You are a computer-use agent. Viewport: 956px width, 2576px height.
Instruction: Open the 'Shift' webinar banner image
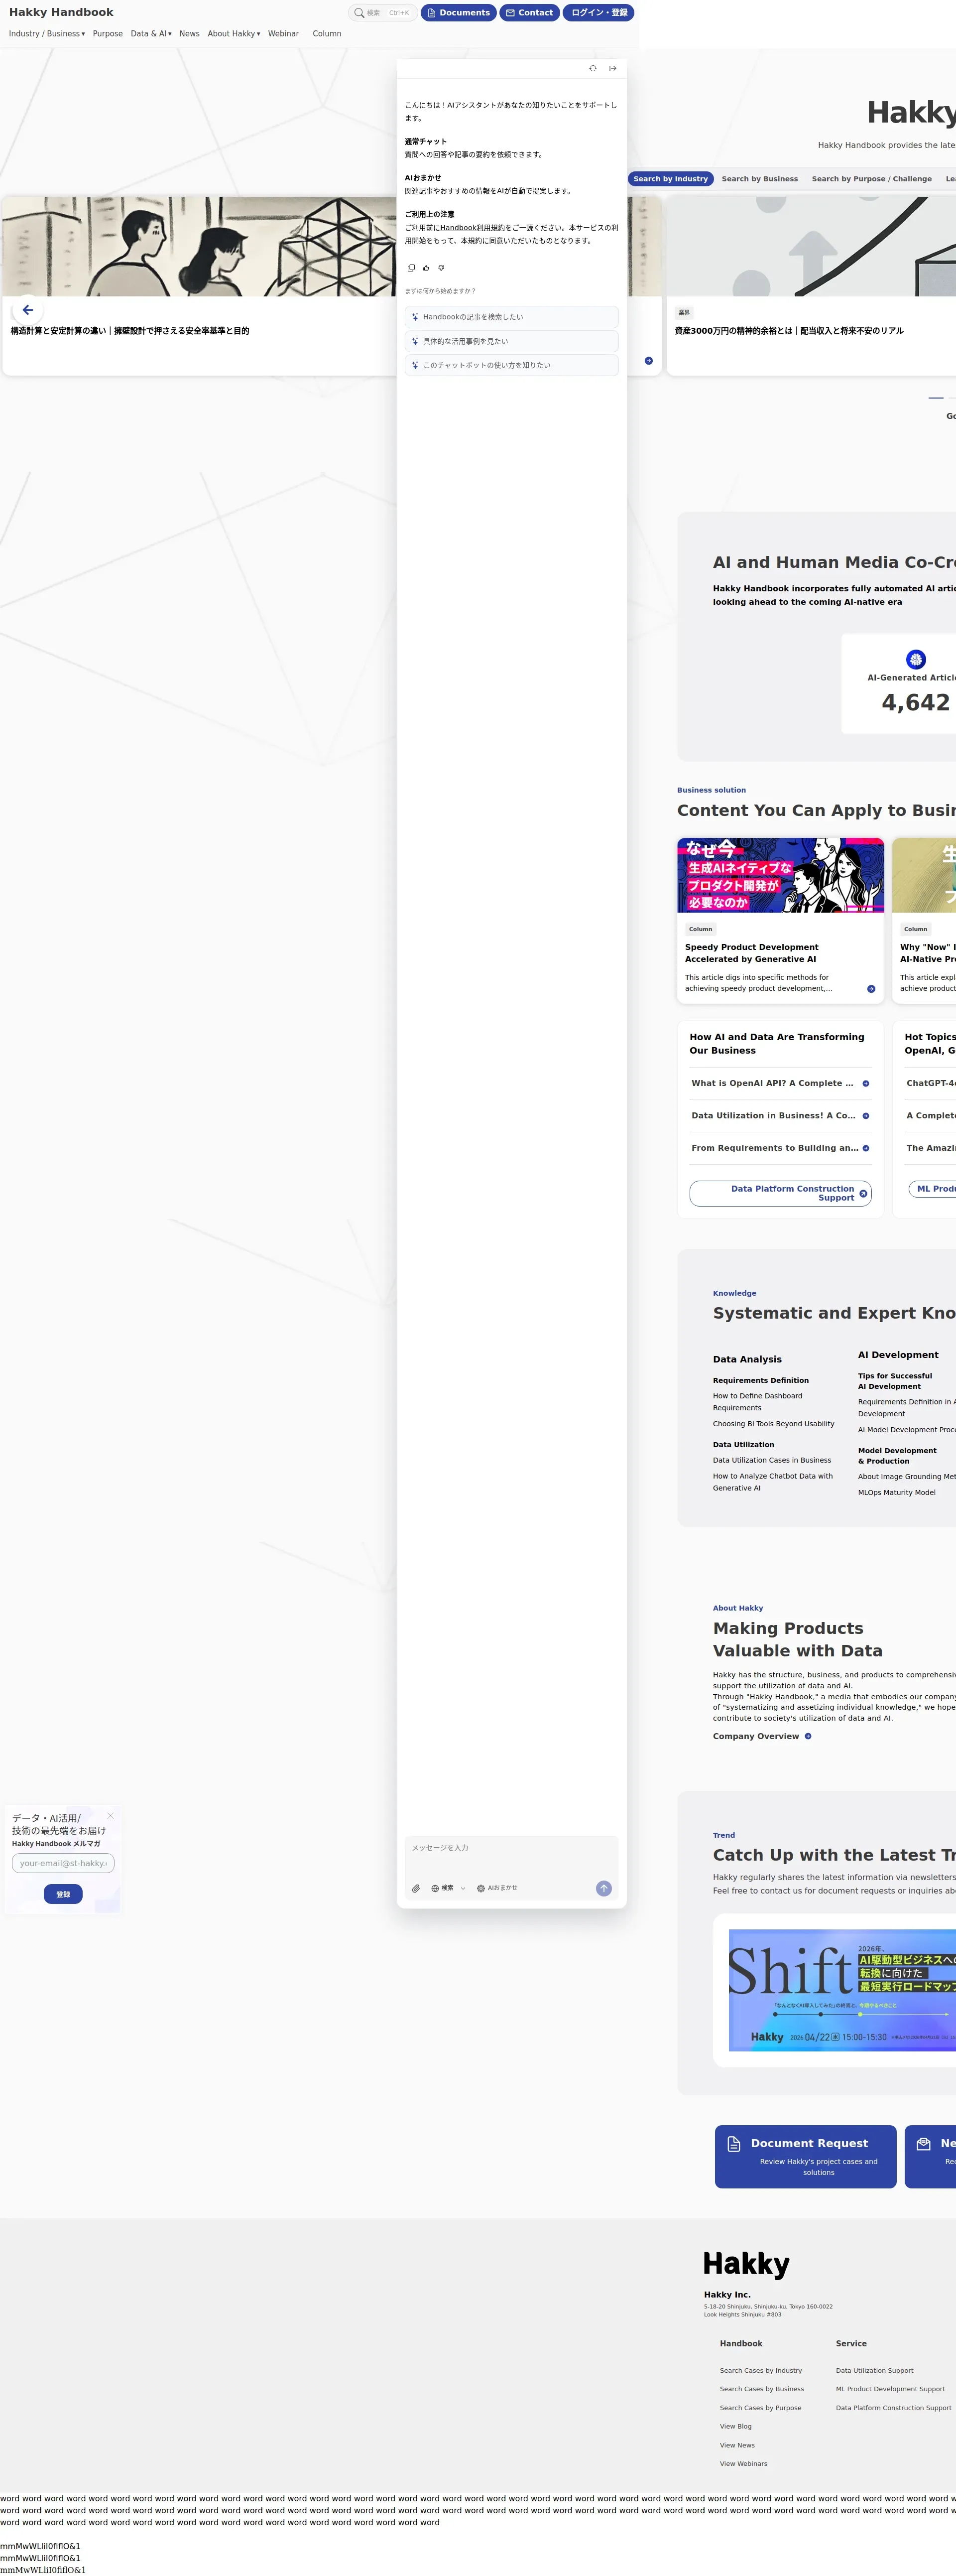tap(842, 1990)
